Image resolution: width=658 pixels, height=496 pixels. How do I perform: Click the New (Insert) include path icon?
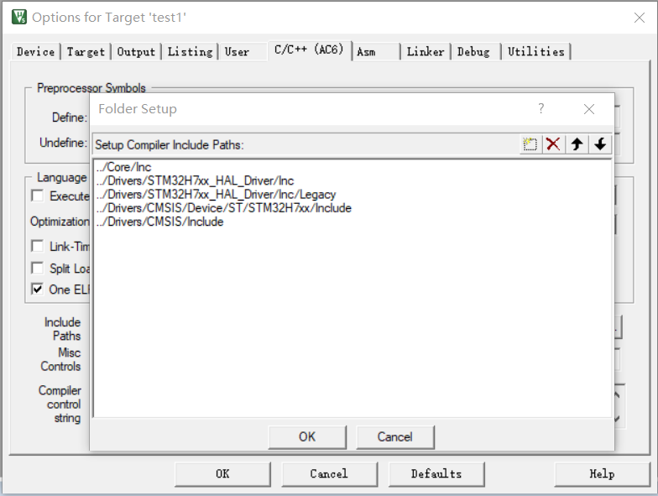click(x=530, y=144)
